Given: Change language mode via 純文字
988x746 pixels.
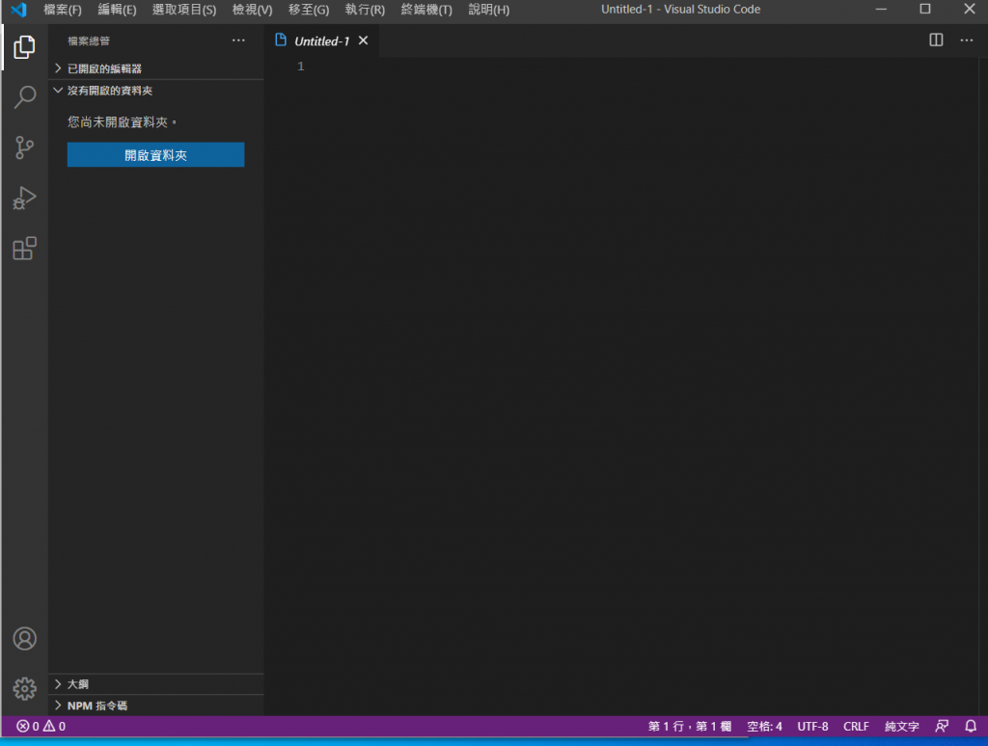Looking at the screenshot, I should (x=902, y=726).
